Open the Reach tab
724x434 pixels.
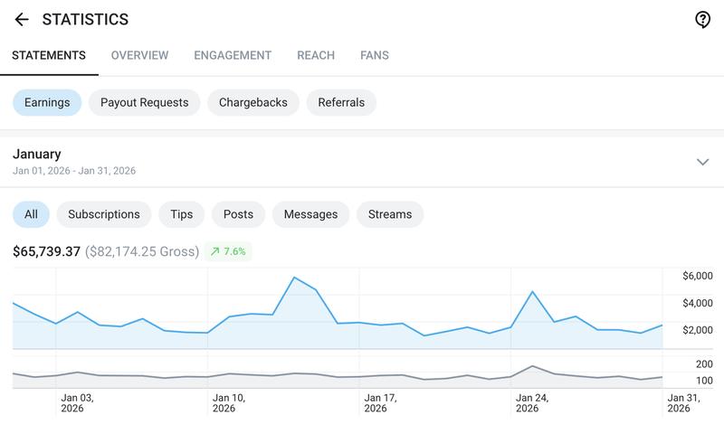click(x=316, y=55)
